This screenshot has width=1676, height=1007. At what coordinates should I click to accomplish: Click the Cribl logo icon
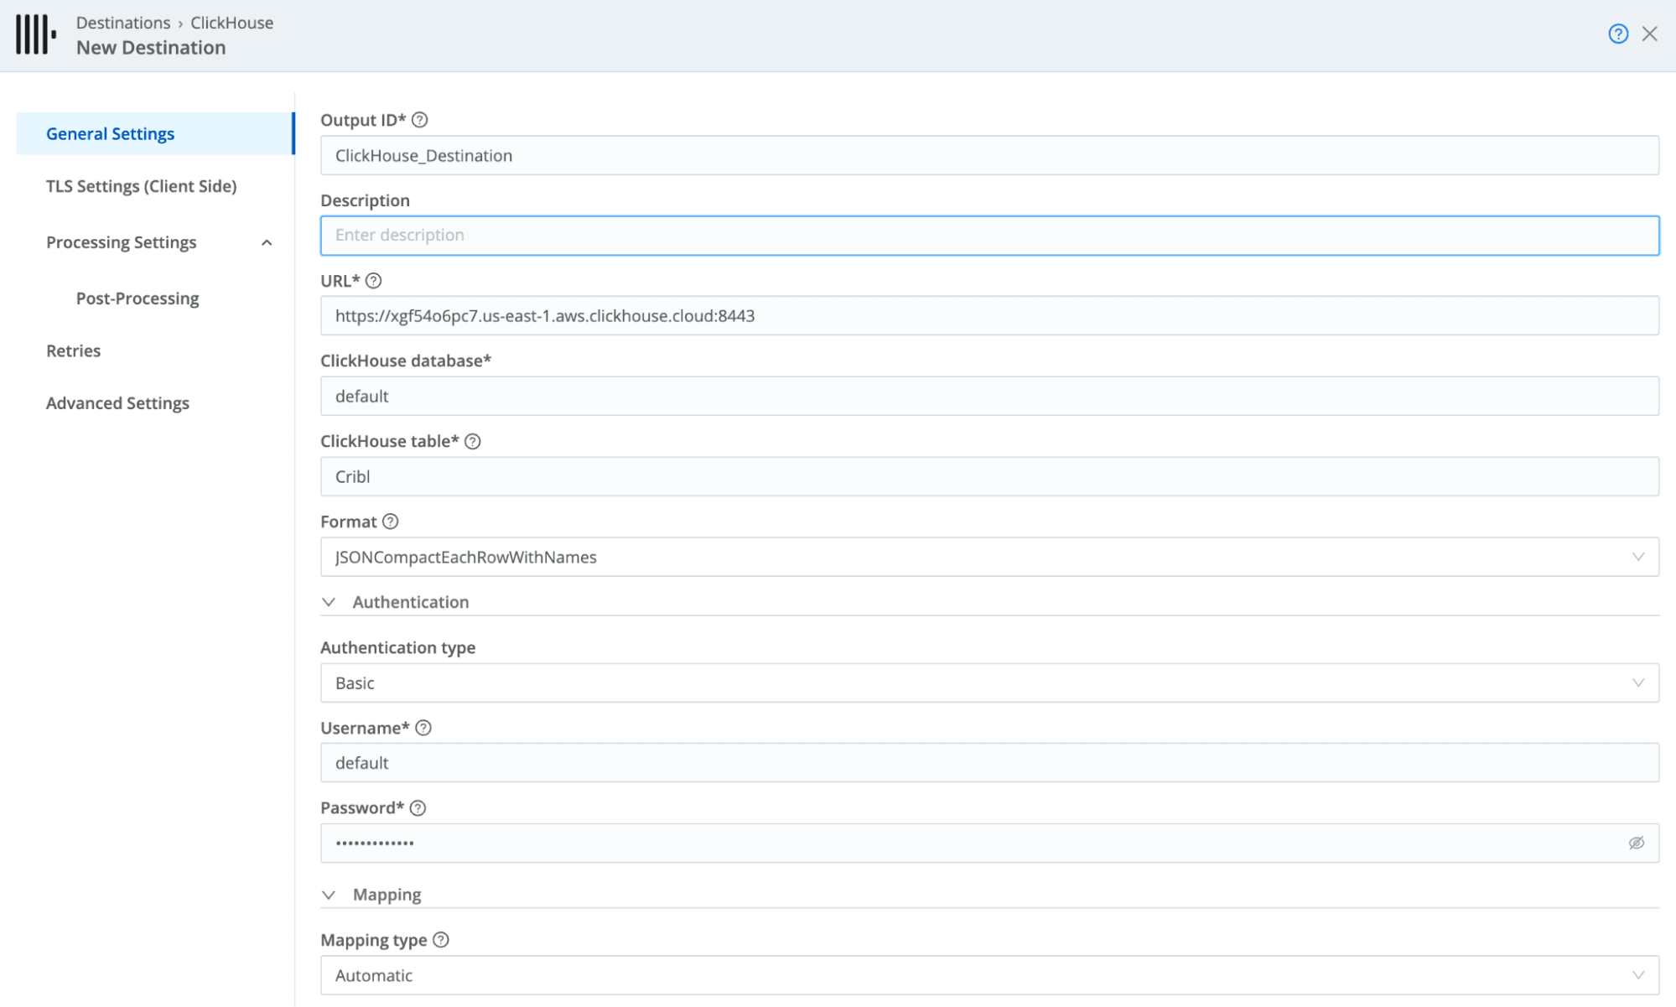[x=35, y=35]
